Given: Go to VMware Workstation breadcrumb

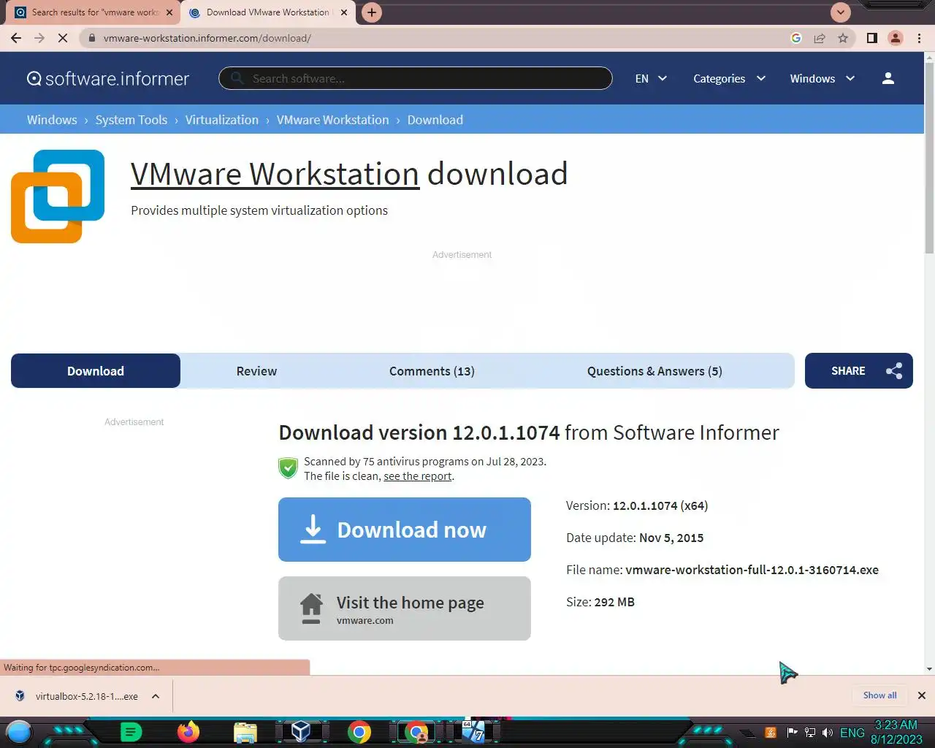Looking at the screenshot, I should [x=332, y=120].
